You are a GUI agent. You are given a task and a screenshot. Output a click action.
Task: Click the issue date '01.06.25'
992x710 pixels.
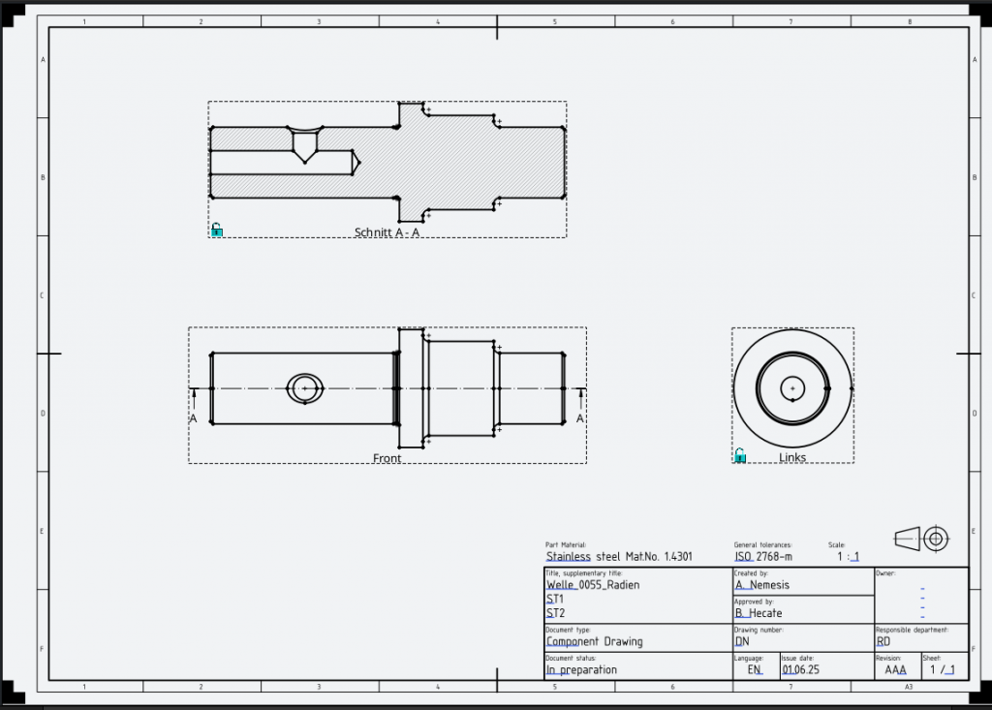[799, 669]
